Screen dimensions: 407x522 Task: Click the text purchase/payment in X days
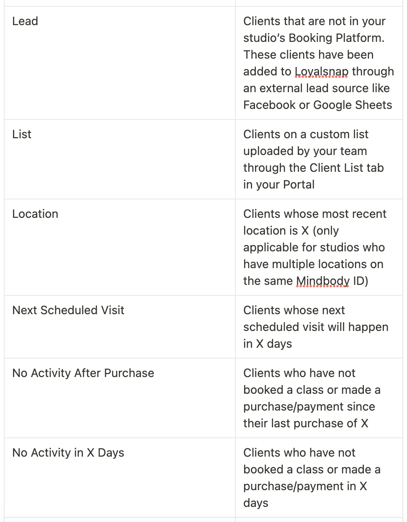coord(305,494)
